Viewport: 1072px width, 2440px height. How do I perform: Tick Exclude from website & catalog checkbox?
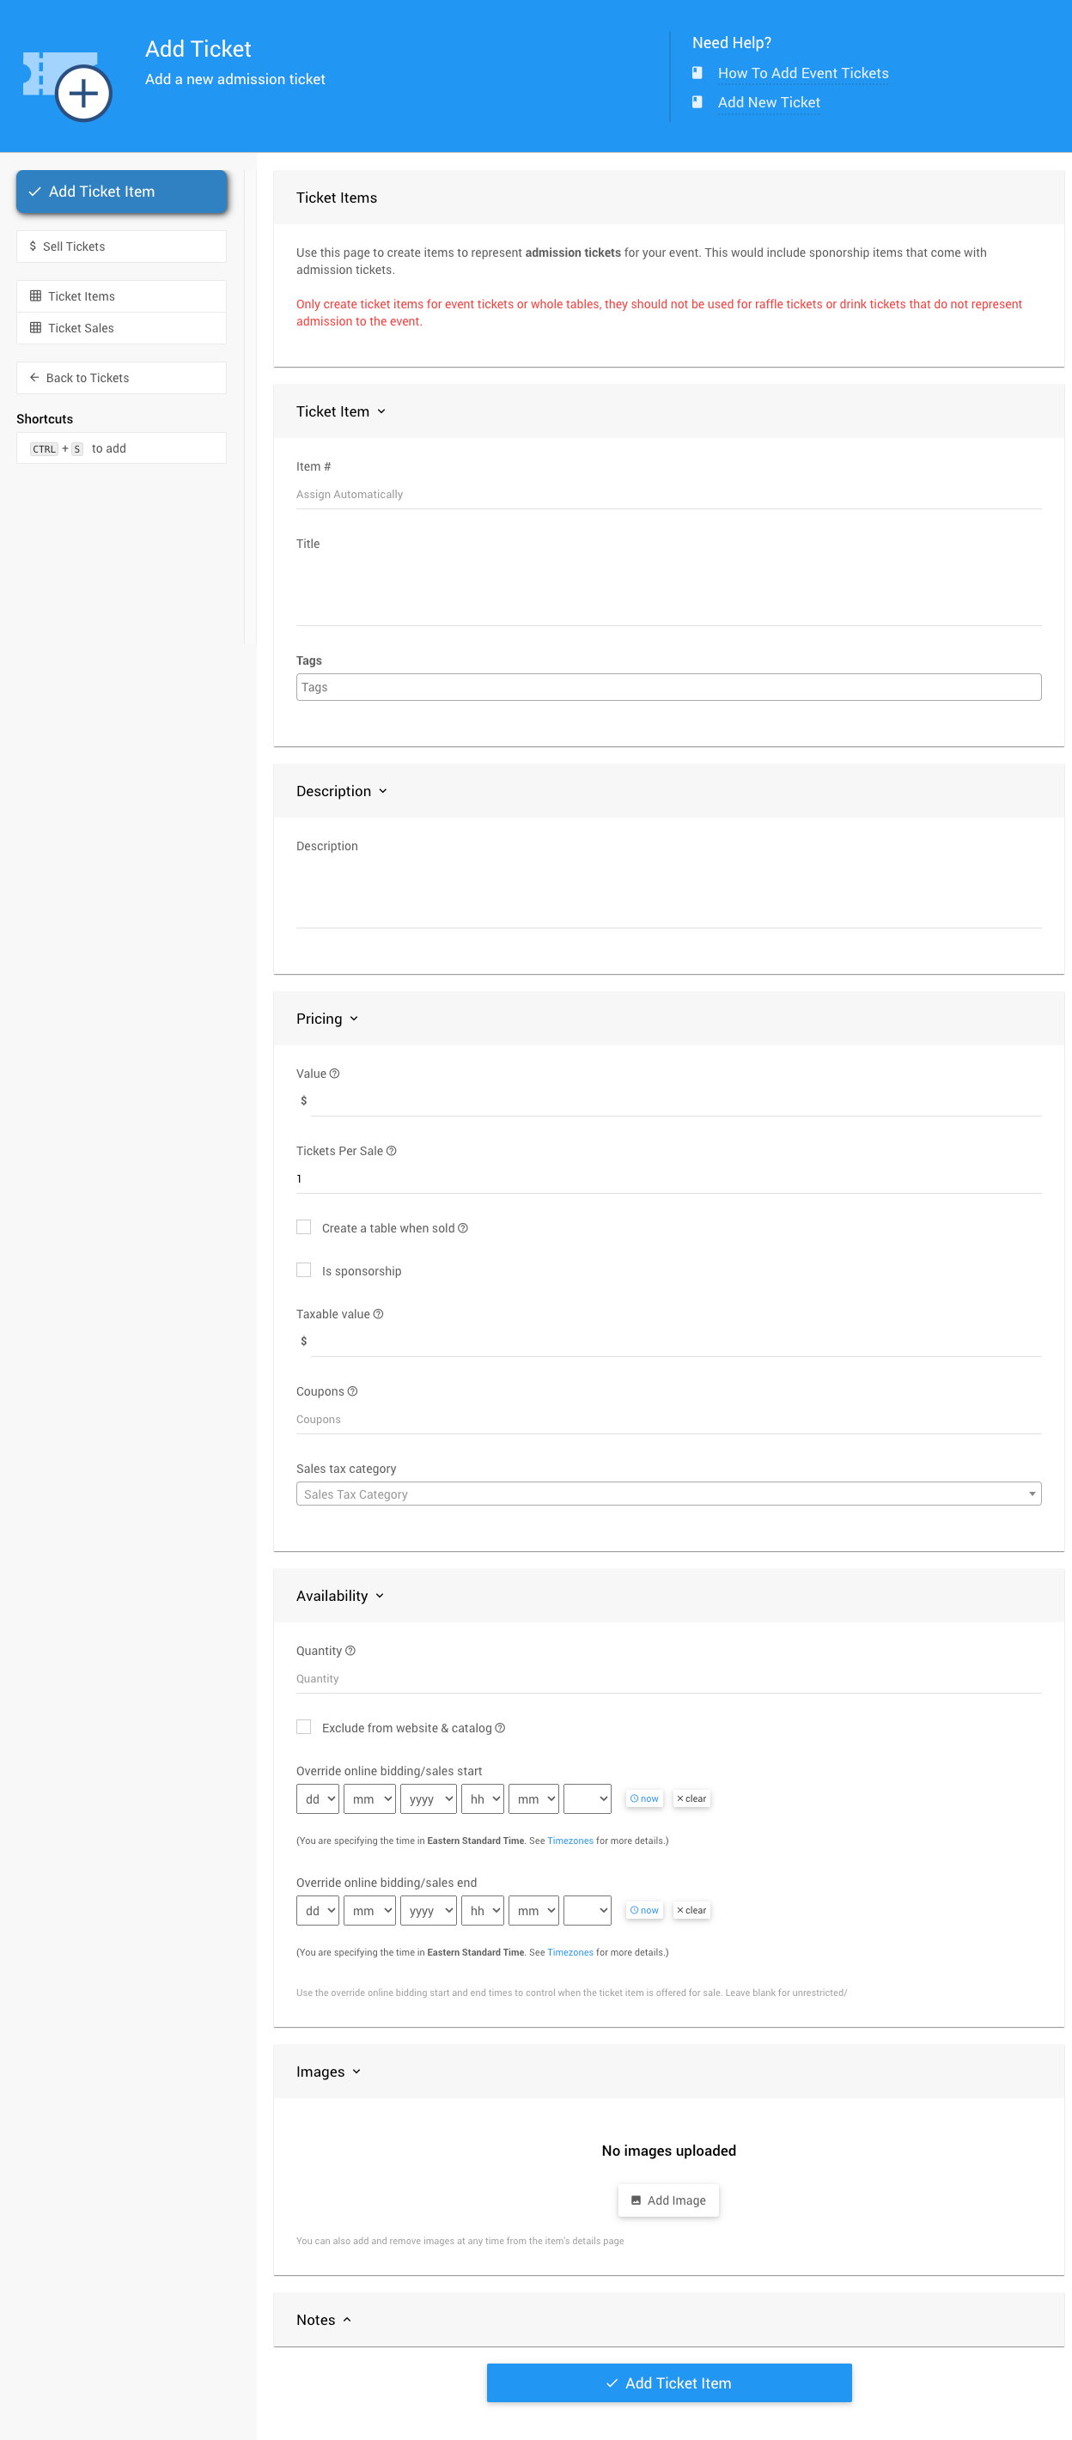click(x=304, y=1727)
